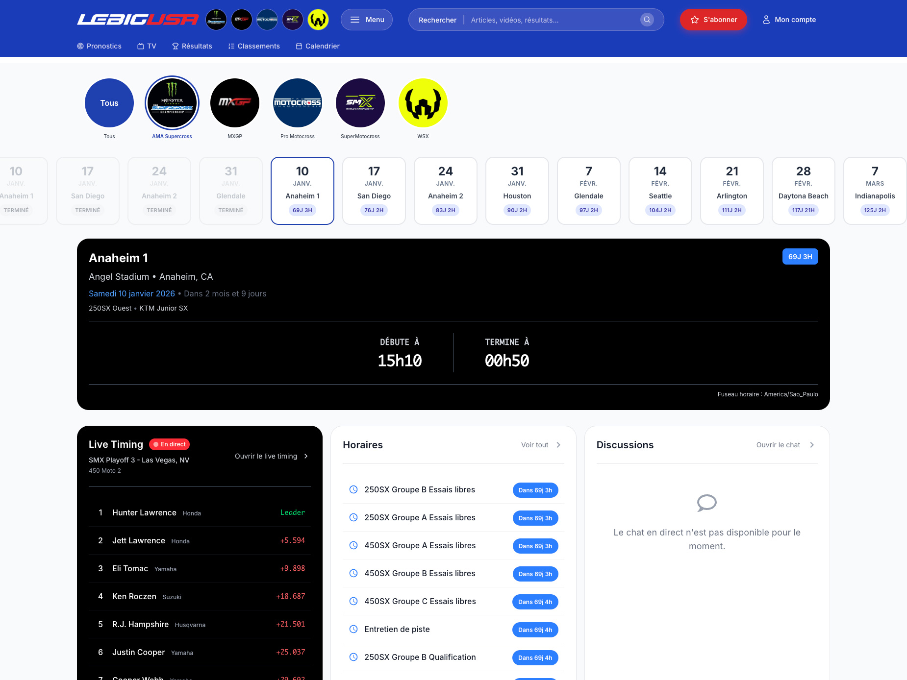Select the AMA Supercross championship logo
The image size is (907, 680).
(172, 103)
